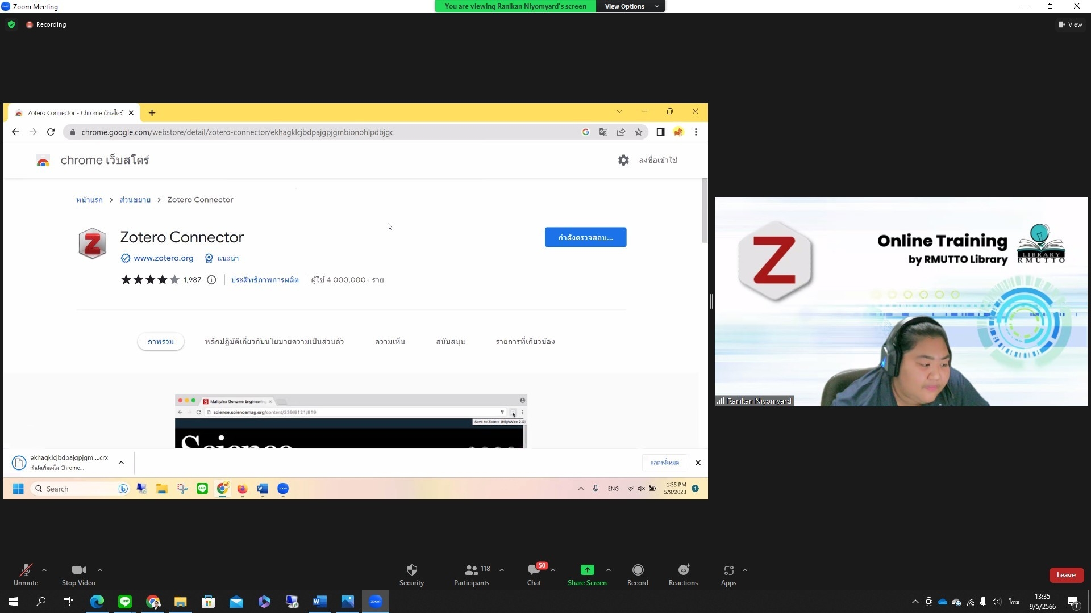Click the ประสิทธิภาพการผลิต category link
Screen dimensions: 1091x613
[265, 280]
